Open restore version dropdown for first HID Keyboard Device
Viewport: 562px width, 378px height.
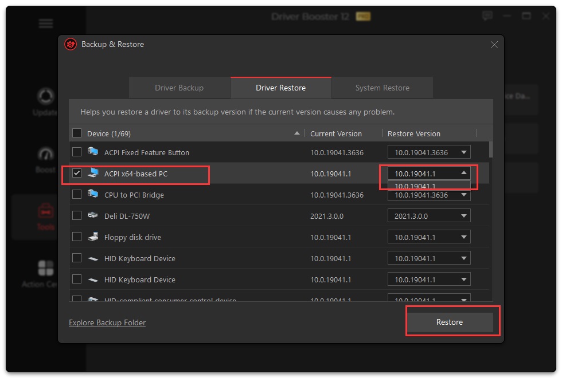429,258
